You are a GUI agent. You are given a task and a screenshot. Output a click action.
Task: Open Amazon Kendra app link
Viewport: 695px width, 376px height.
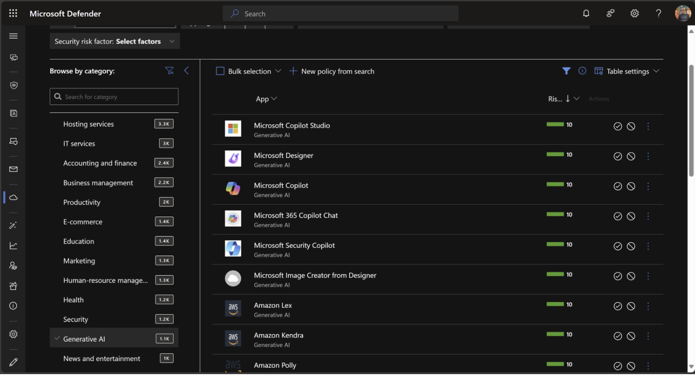[x=279, y=335]
